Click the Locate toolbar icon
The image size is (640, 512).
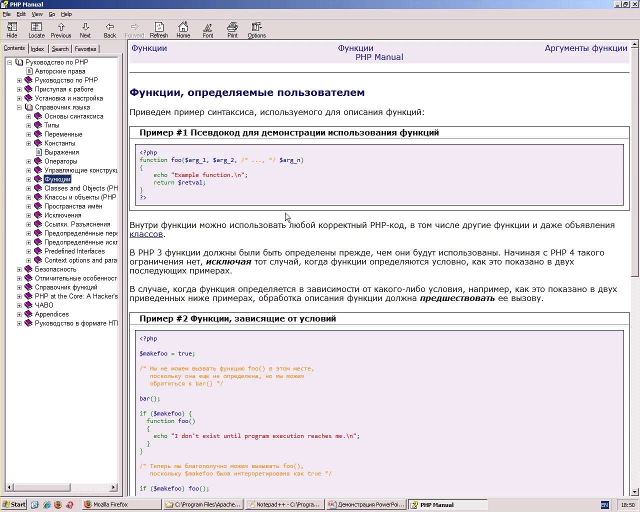pyautogui.click(x=36, y=30)
